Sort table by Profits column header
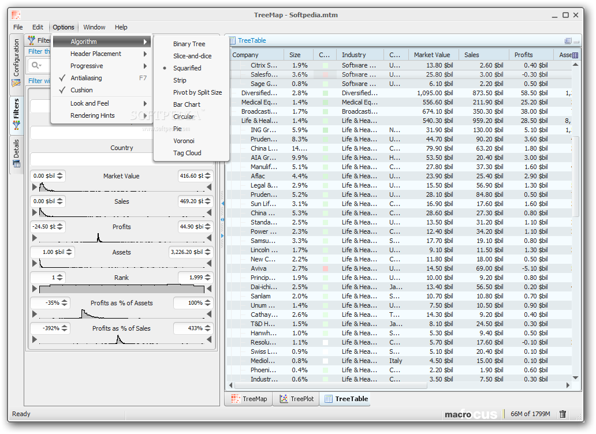 531,55
